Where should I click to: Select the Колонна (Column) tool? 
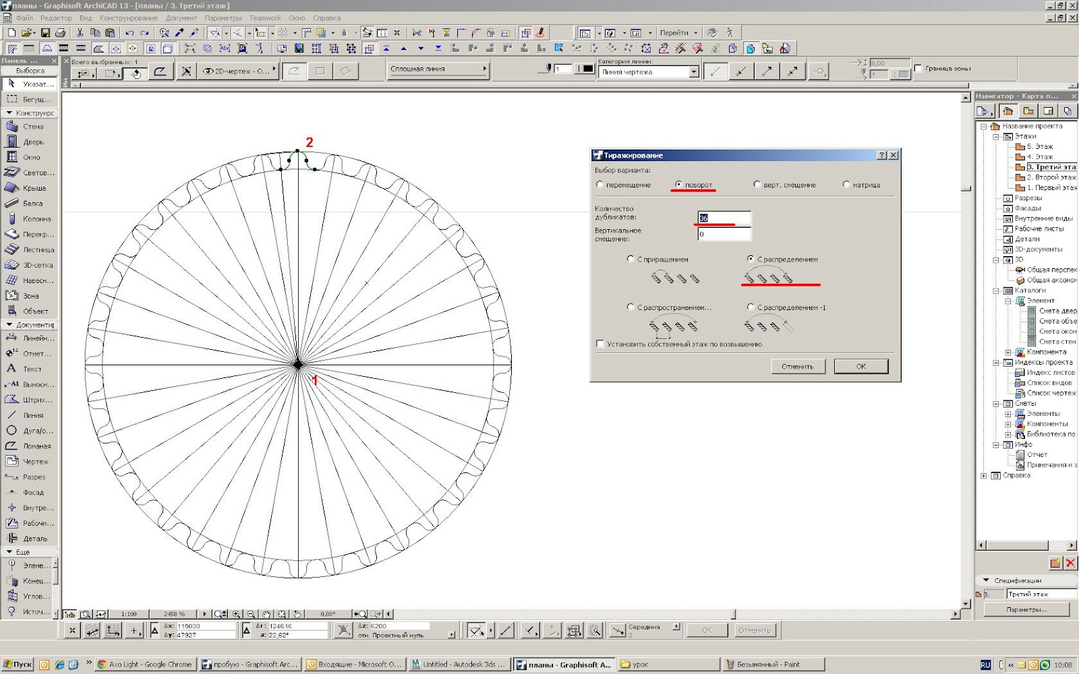pyautogui.click(x=30, y=219)
